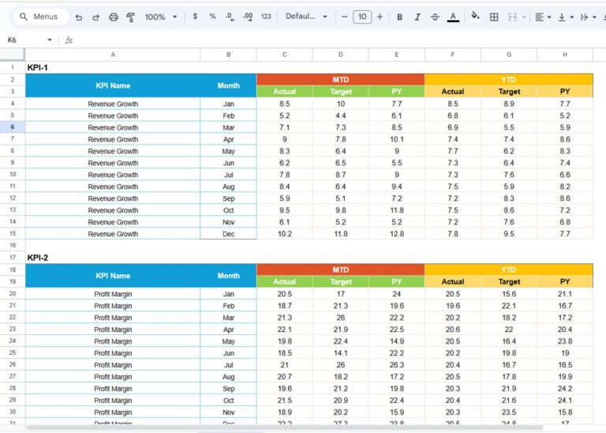Click the Month header in KPI-2 table
The image size is (606, 433).
(228, 276)
